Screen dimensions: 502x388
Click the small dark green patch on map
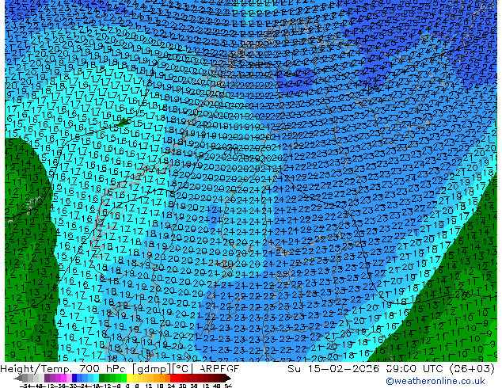(x=124, y=122)
